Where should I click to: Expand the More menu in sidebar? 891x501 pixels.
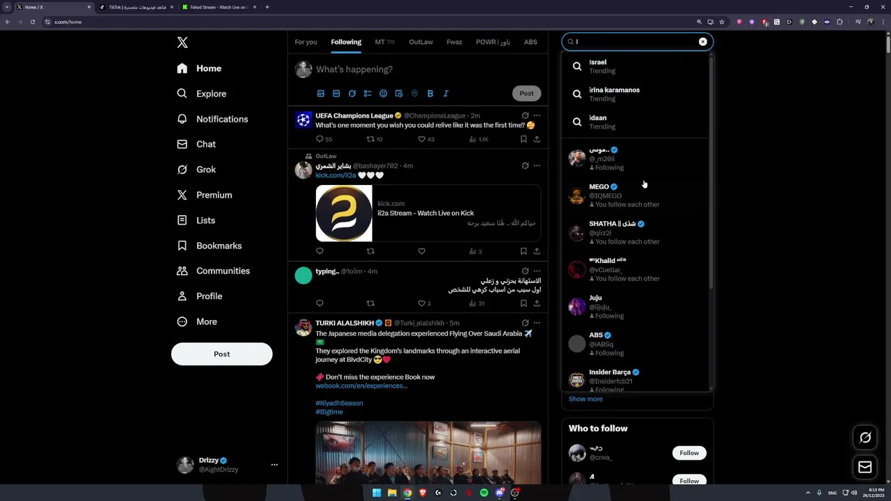coord(196,321)
